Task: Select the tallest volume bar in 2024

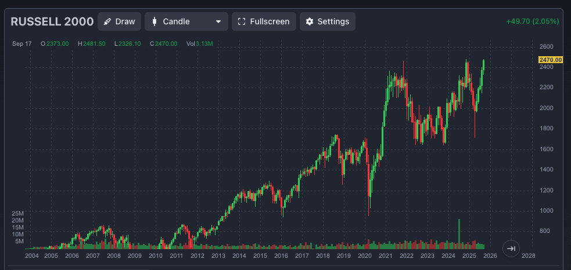Action: [459, 233]
